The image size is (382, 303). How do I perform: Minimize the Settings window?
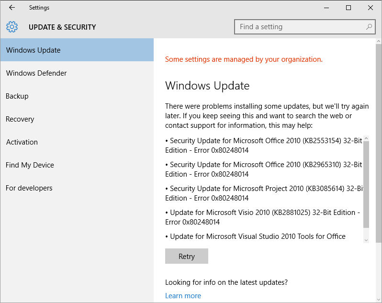pos(326,8)
